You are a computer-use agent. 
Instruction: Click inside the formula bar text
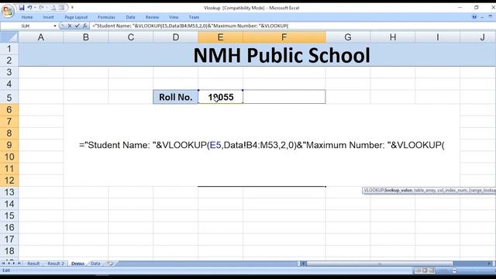pos(190,26)
